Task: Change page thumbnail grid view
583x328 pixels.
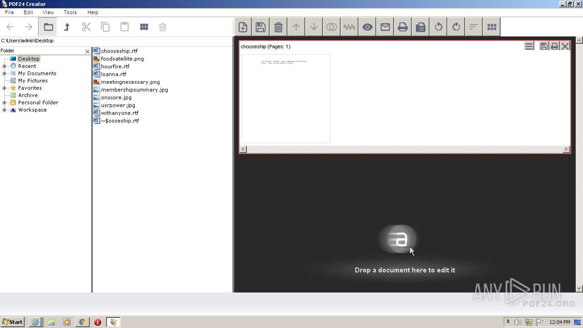Action: pos(491,27)
